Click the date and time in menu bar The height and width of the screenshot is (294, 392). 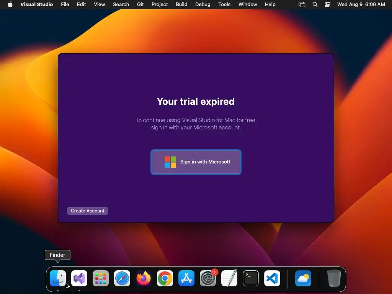pos(361,5)
